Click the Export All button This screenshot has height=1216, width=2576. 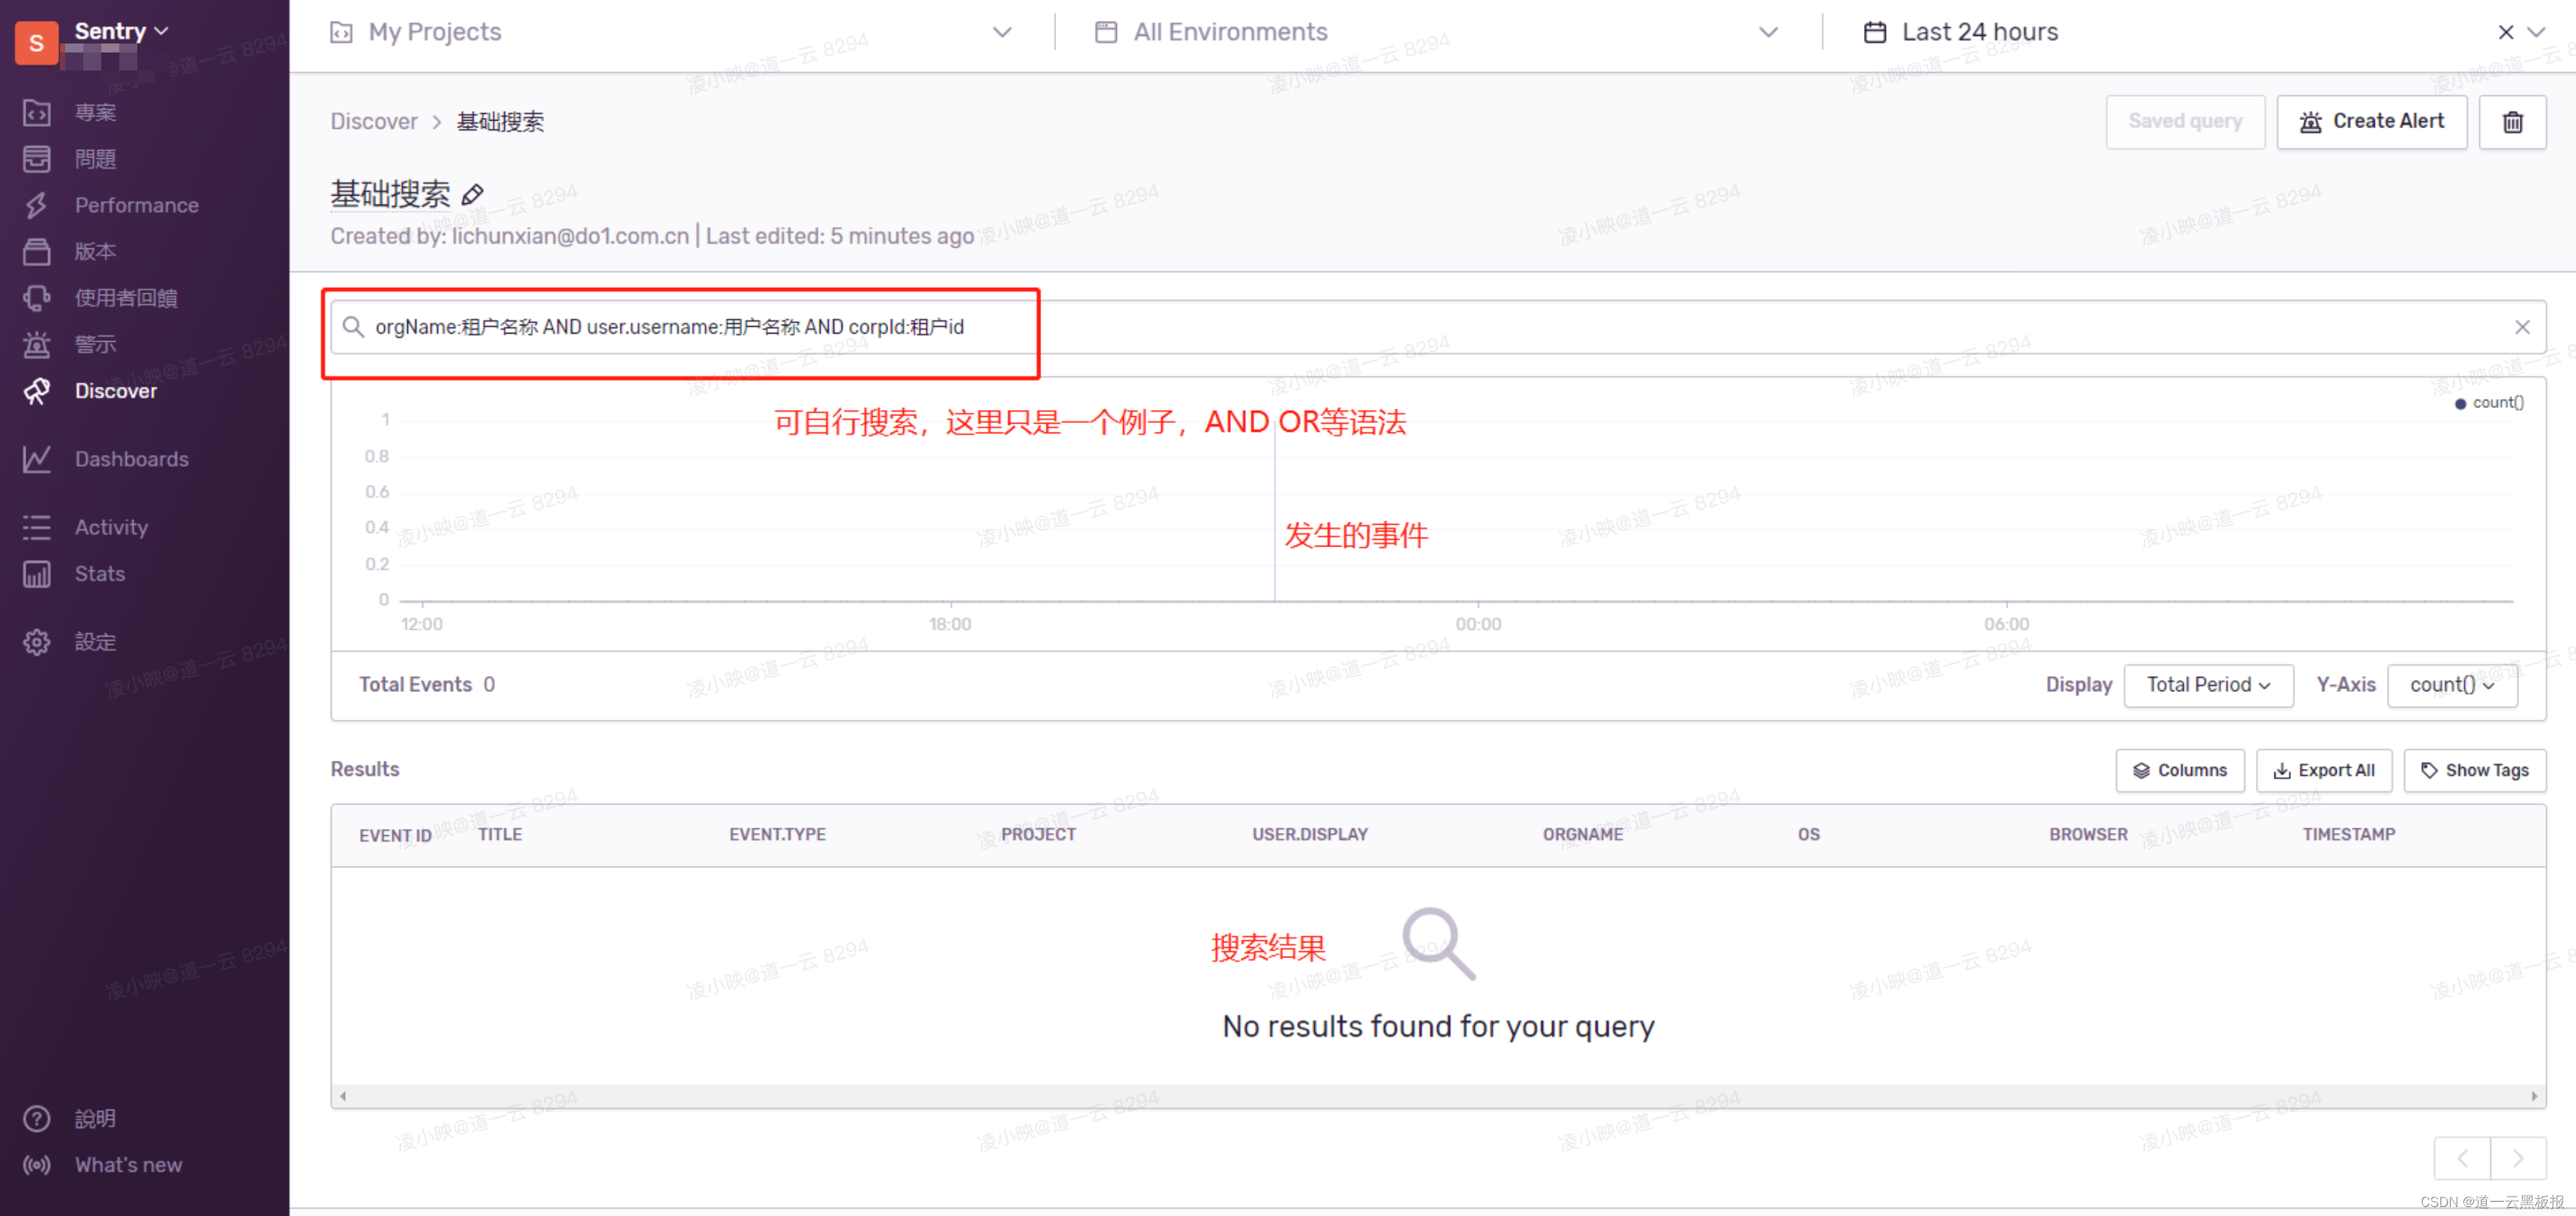point(2323,771)
